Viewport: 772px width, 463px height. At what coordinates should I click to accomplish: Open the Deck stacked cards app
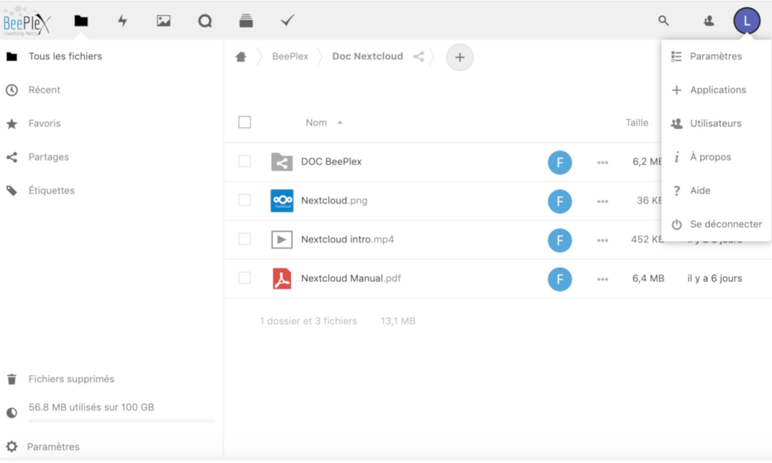[x=246, y=20]
